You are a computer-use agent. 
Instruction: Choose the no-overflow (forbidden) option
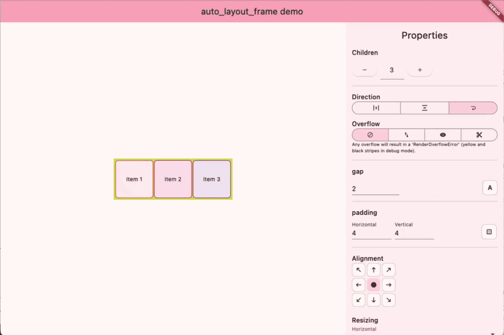(370, 135)
